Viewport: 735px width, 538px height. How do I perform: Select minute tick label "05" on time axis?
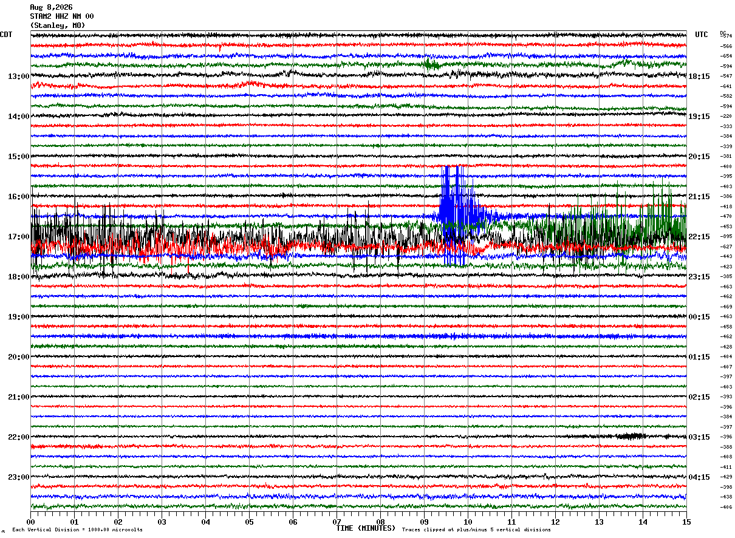coord(249,522)
